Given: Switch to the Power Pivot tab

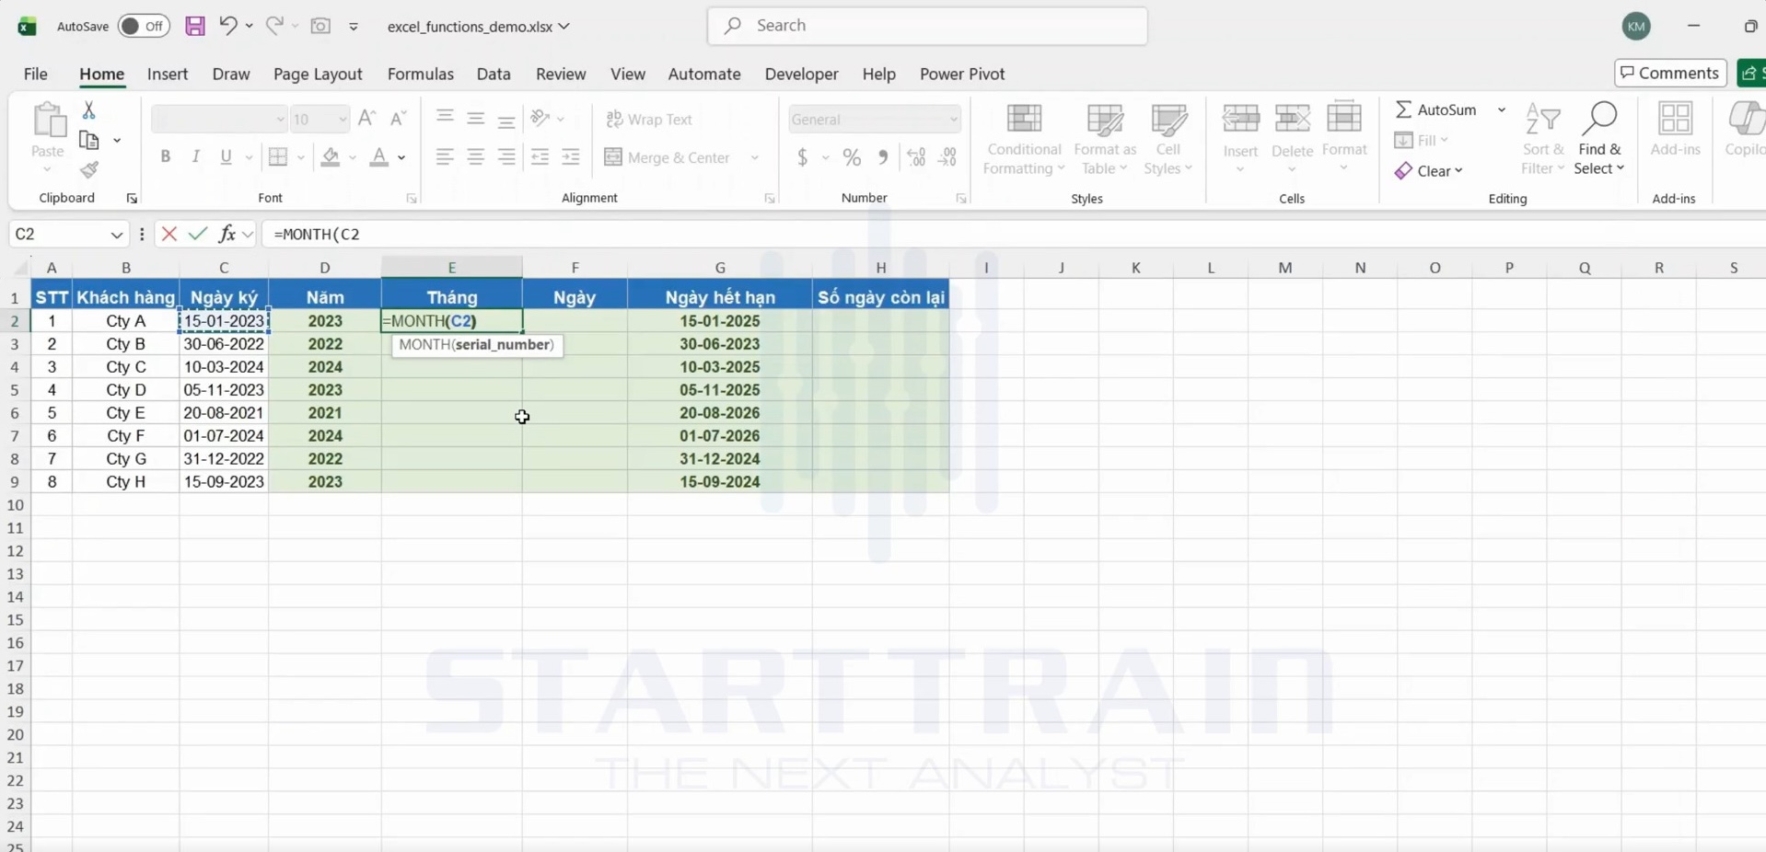Looking at the screenshot, I should pyautogui.click(x=962, y=74).
